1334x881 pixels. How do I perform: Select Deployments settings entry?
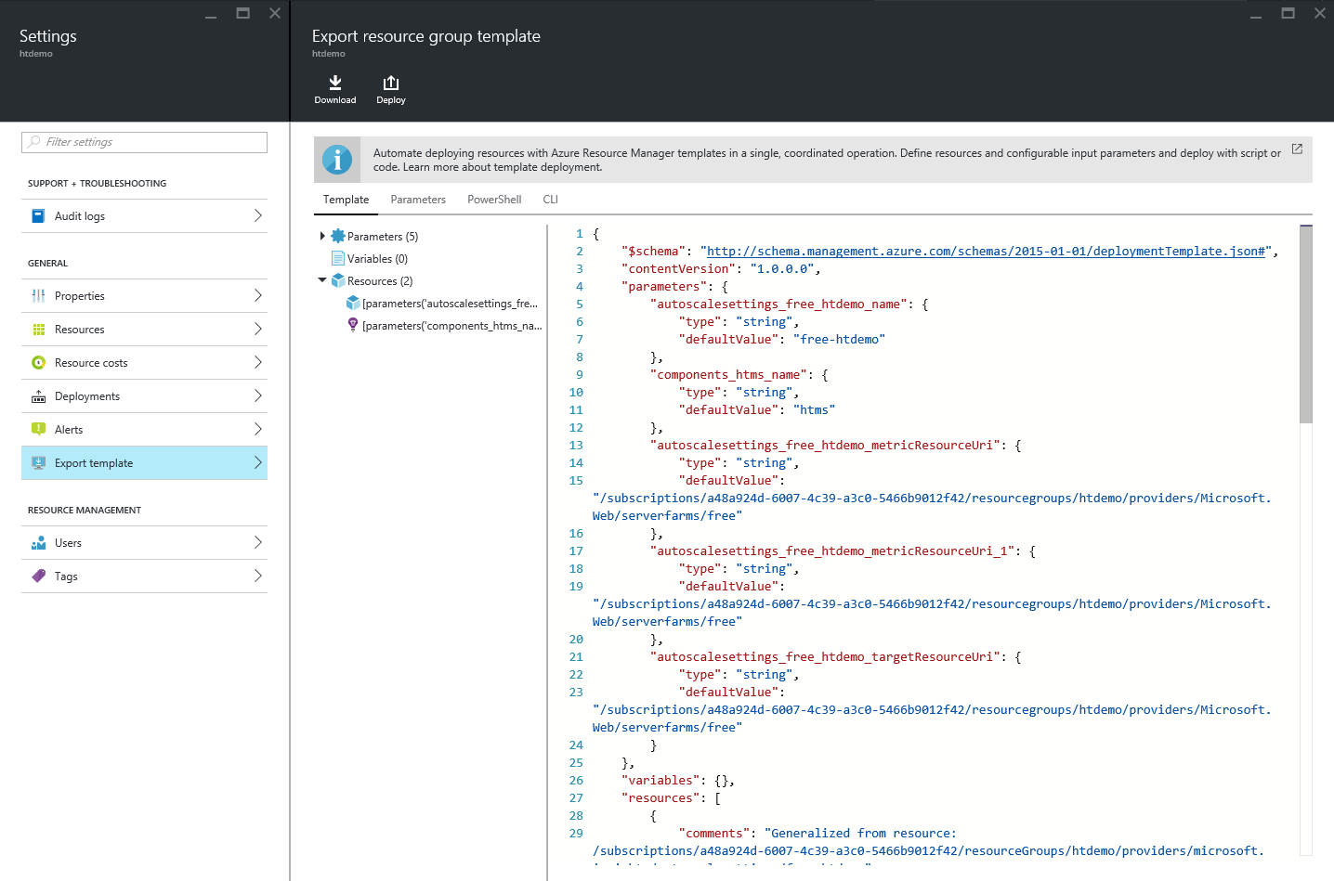pyautogui.click(x=144, y=396)
